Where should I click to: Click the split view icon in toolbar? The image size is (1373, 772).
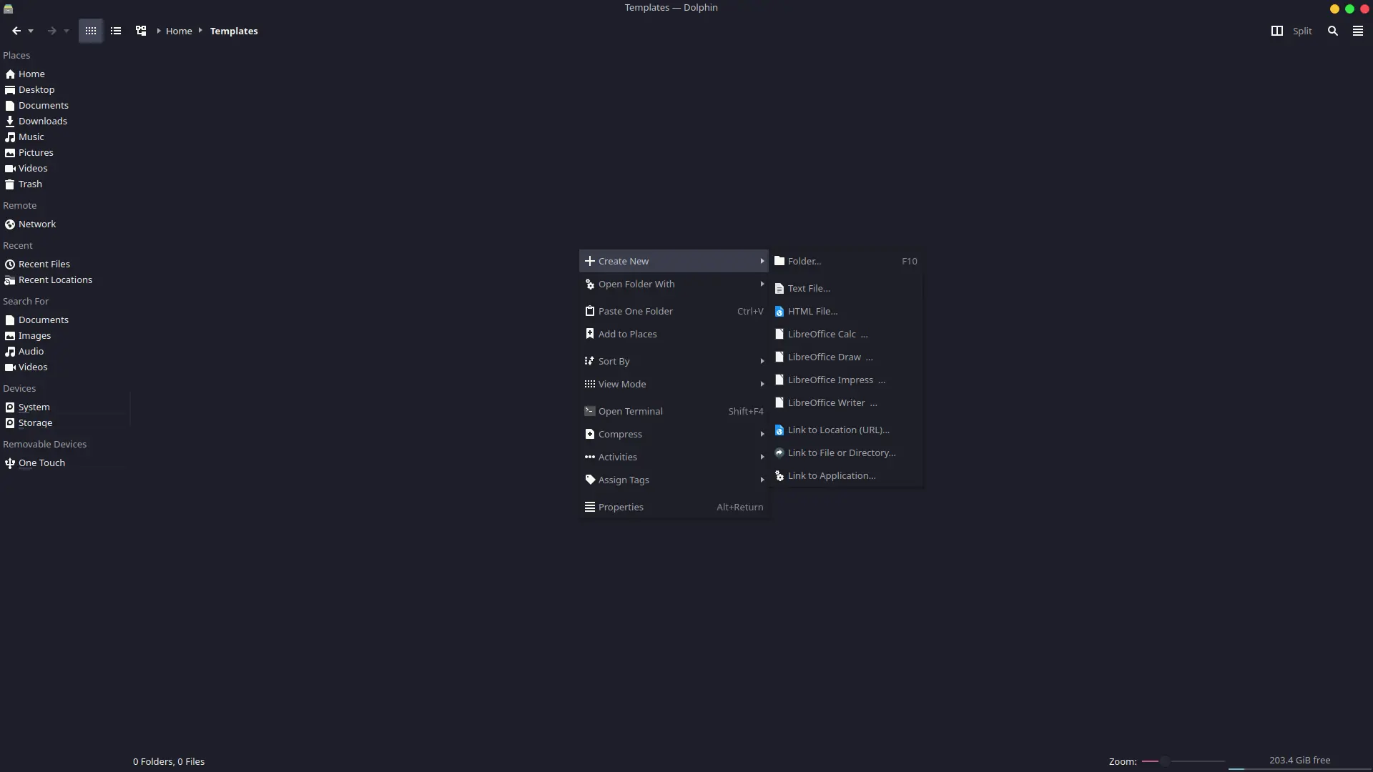[x=1276, y=30]
